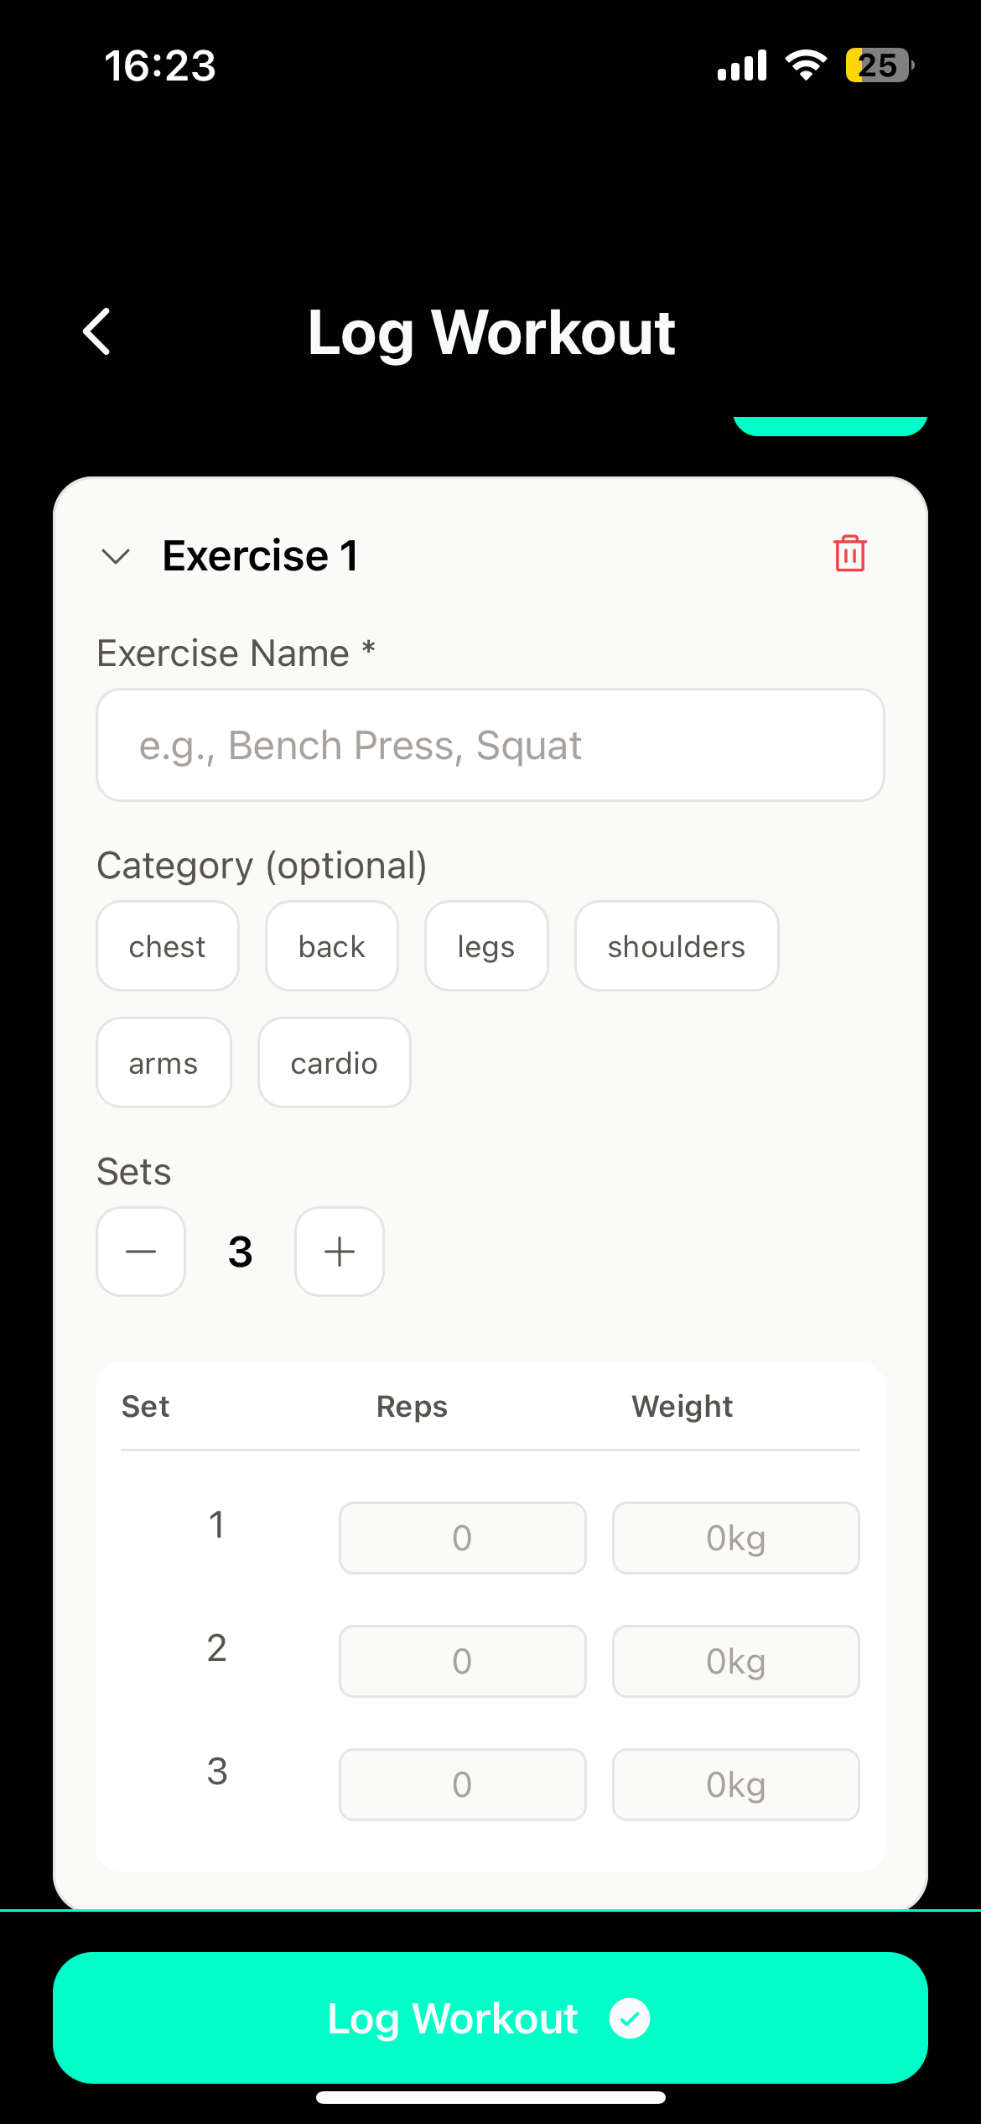Screen dimensions: 981x2124
Task: Tap the Wi-Fi indicator in the status bar
Action: pyautogui.click(x=804, y=65)
